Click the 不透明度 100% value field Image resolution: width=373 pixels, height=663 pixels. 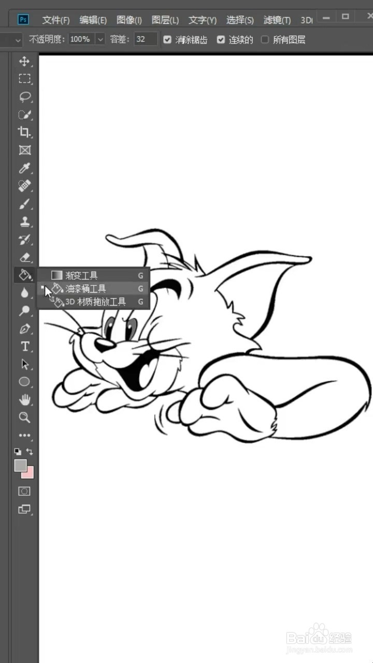click(80, 39)
